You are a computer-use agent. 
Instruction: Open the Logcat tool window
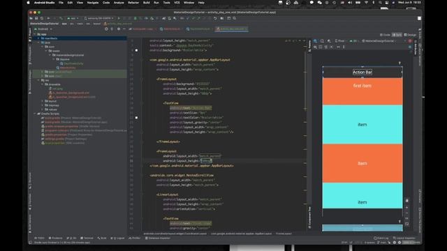118,238
